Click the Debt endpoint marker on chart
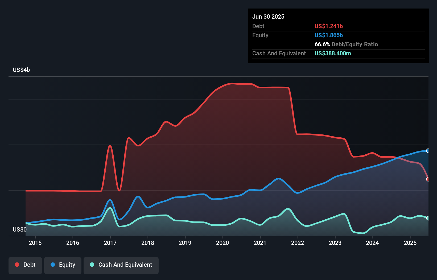Viewport: 437px width, 280px height. click(428, 179)
